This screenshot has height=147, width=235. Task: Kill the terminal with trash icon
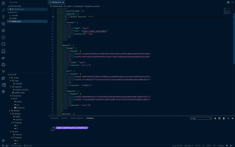coord(224,118)
